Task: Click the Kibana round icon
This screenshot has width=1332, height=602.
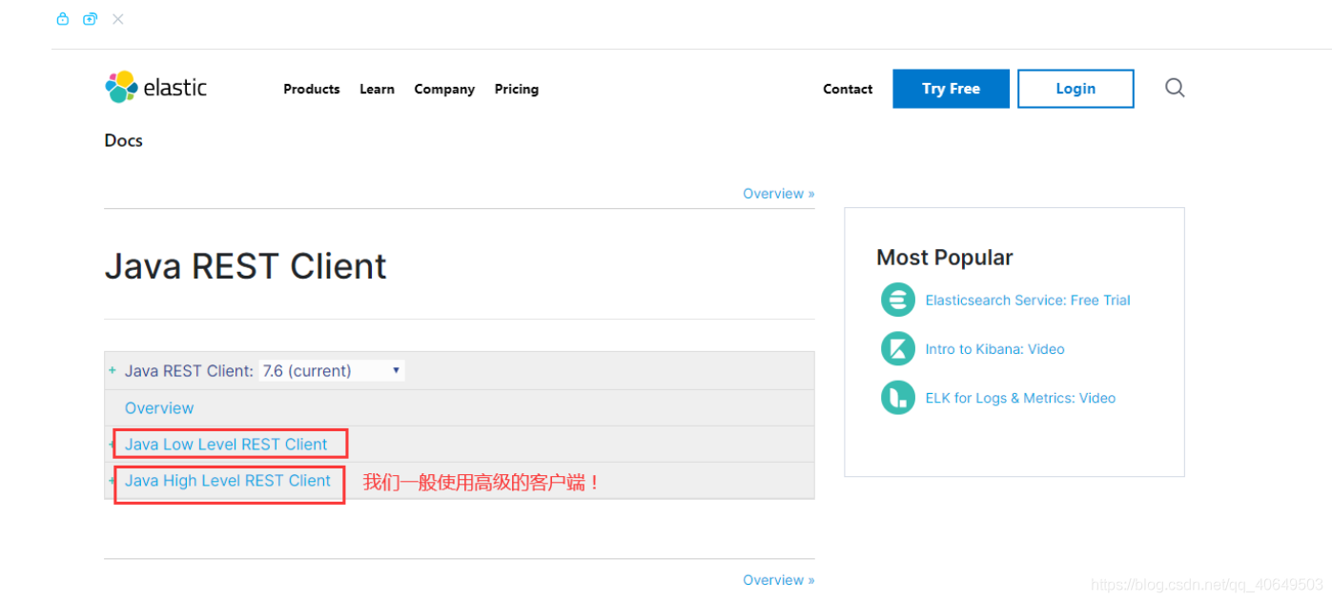Action: click(x=897, y=348)
